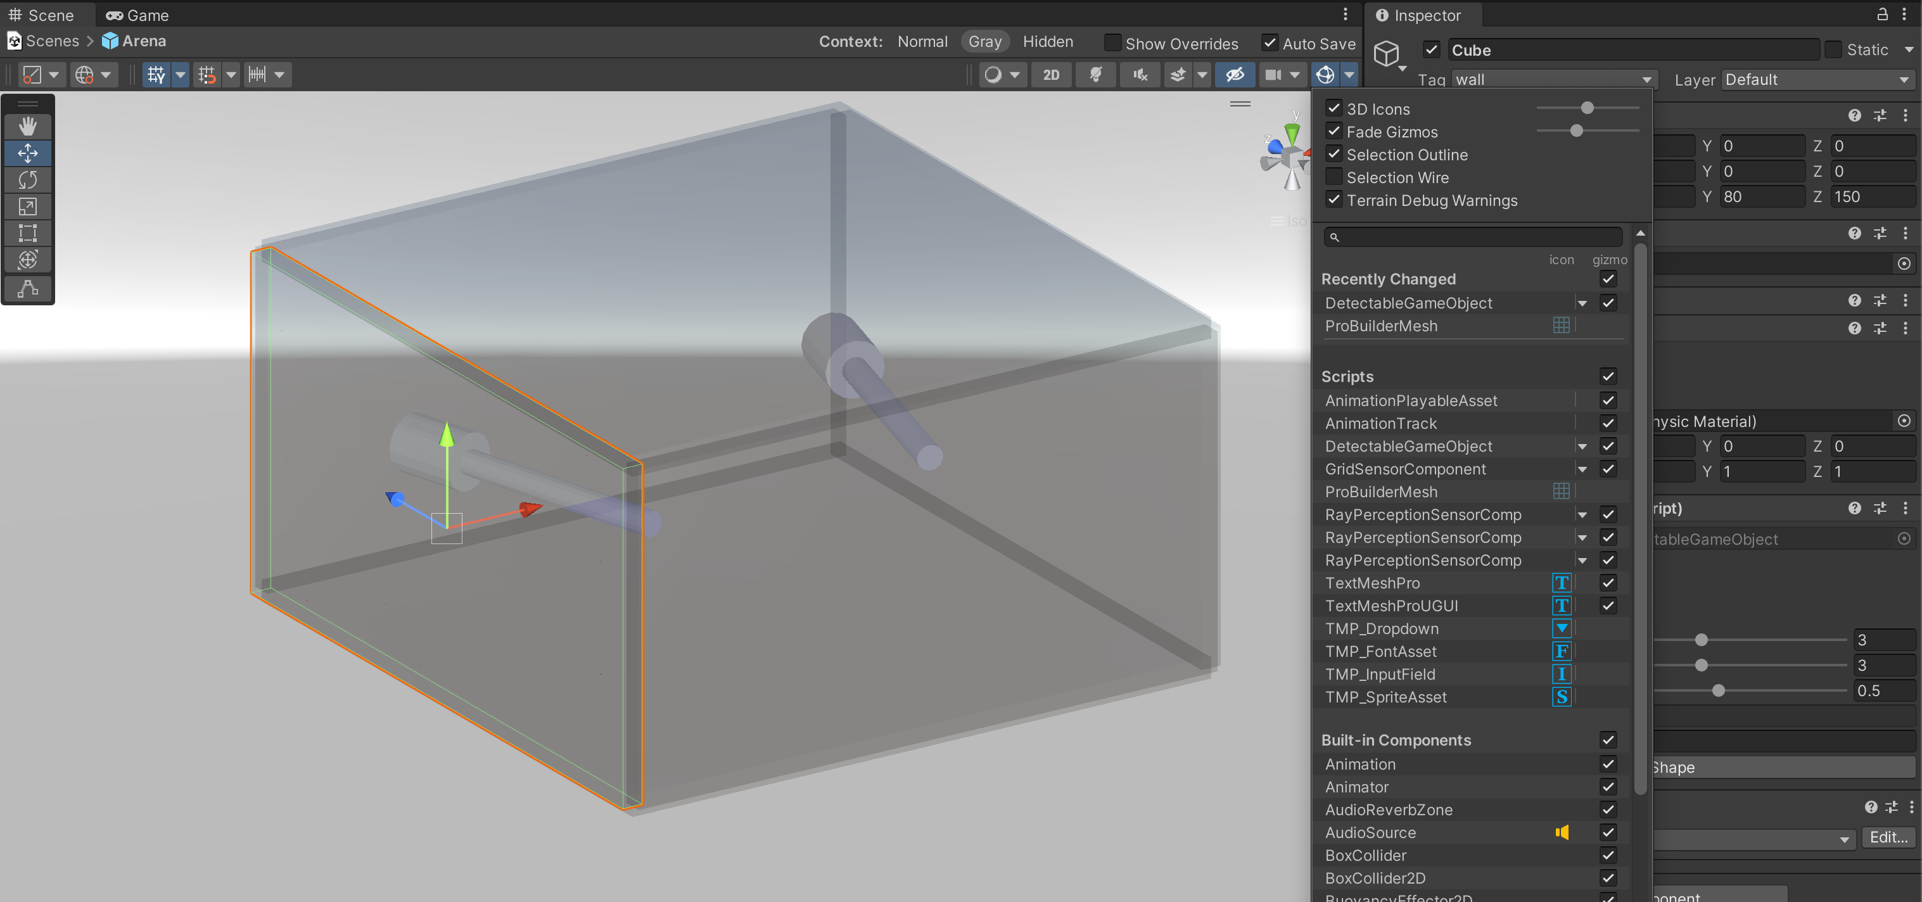Select the Rect transform tool
Viewport: 1922px width, 902px height.
28,234
